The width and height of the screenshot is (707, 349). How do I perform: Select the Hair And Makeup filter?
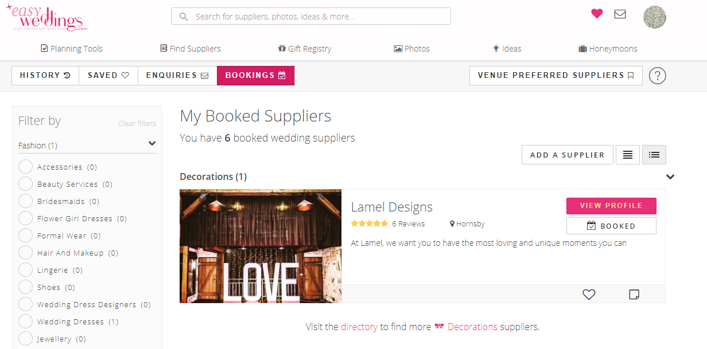click(x=26, y=253)
